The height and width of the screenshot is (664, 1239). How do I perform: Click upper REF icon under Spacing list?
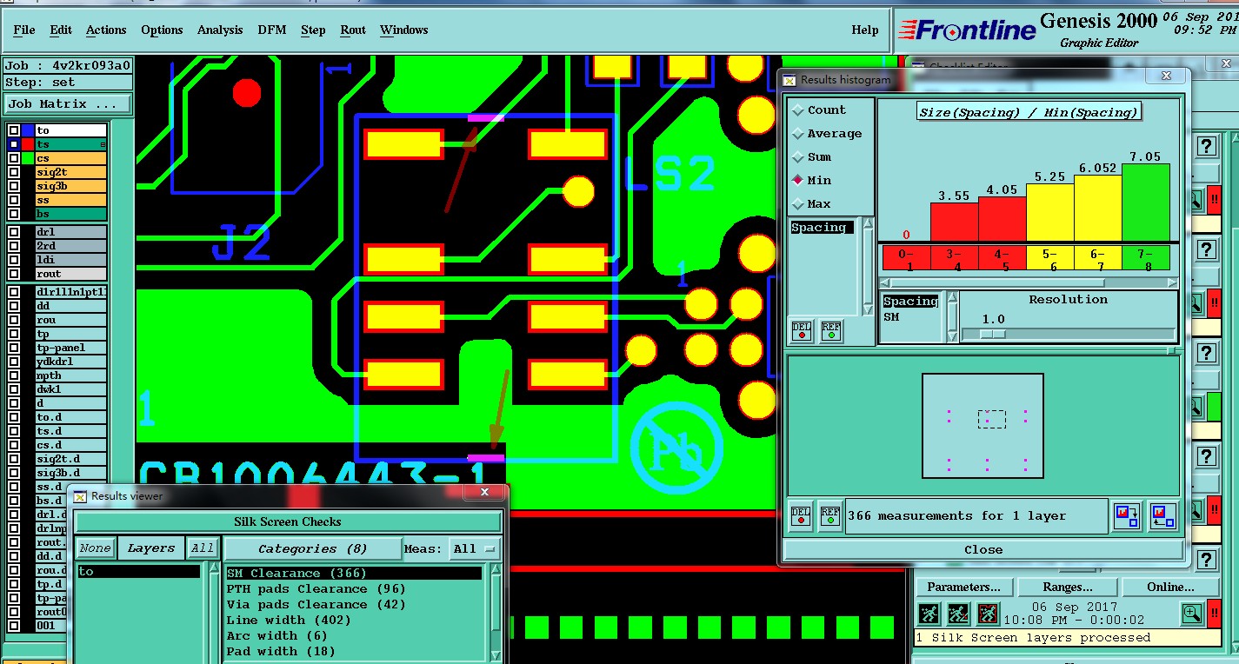click(830, 331)
